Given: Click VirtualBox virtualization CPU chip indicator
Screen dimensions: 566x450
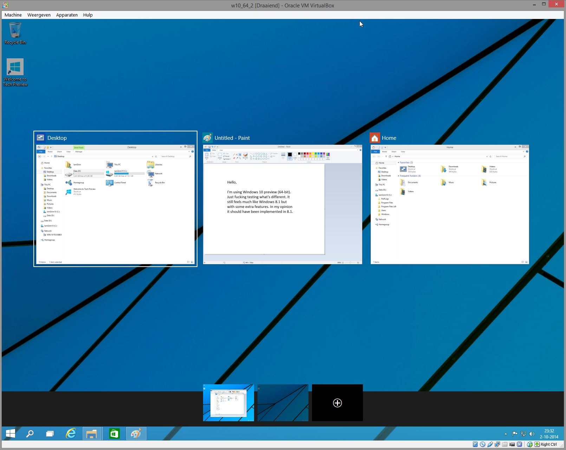Looking at the screenshot, I should [520, 444].
